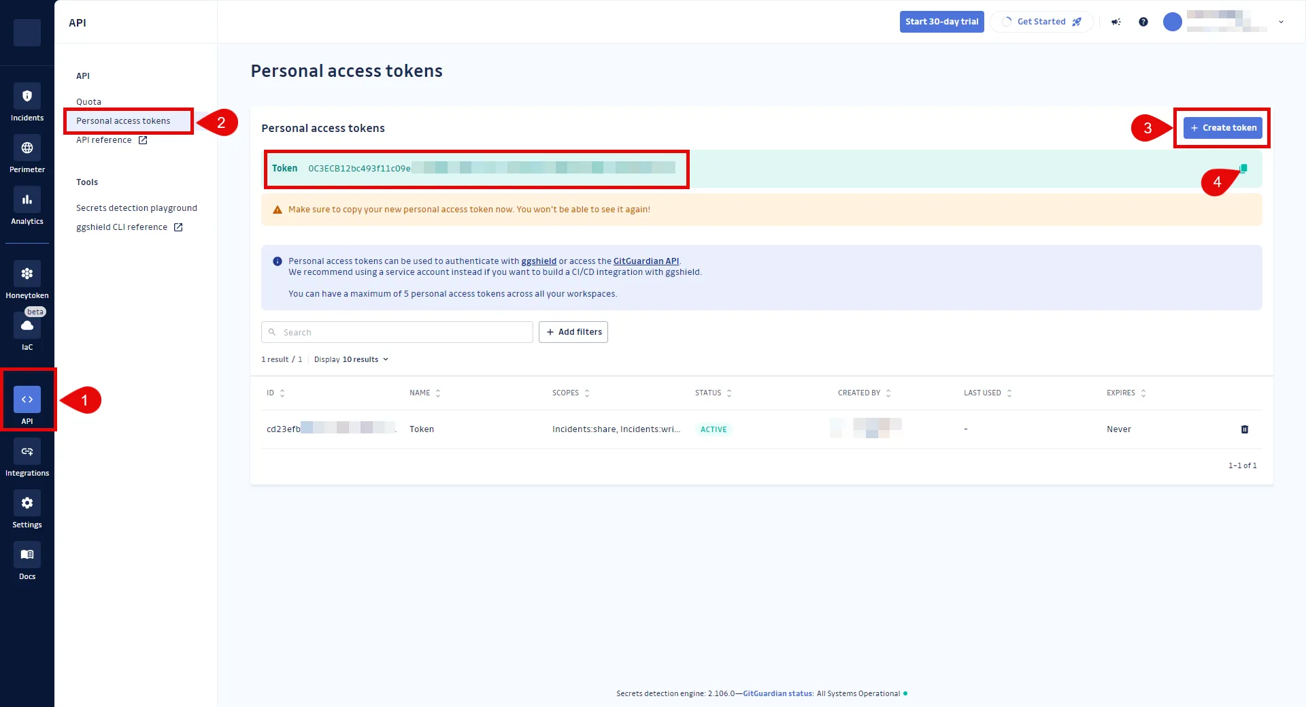The image size is (1306, 707).
Task: Toggle sorting on the EXPIRES column
Action: coord(1143,393)
